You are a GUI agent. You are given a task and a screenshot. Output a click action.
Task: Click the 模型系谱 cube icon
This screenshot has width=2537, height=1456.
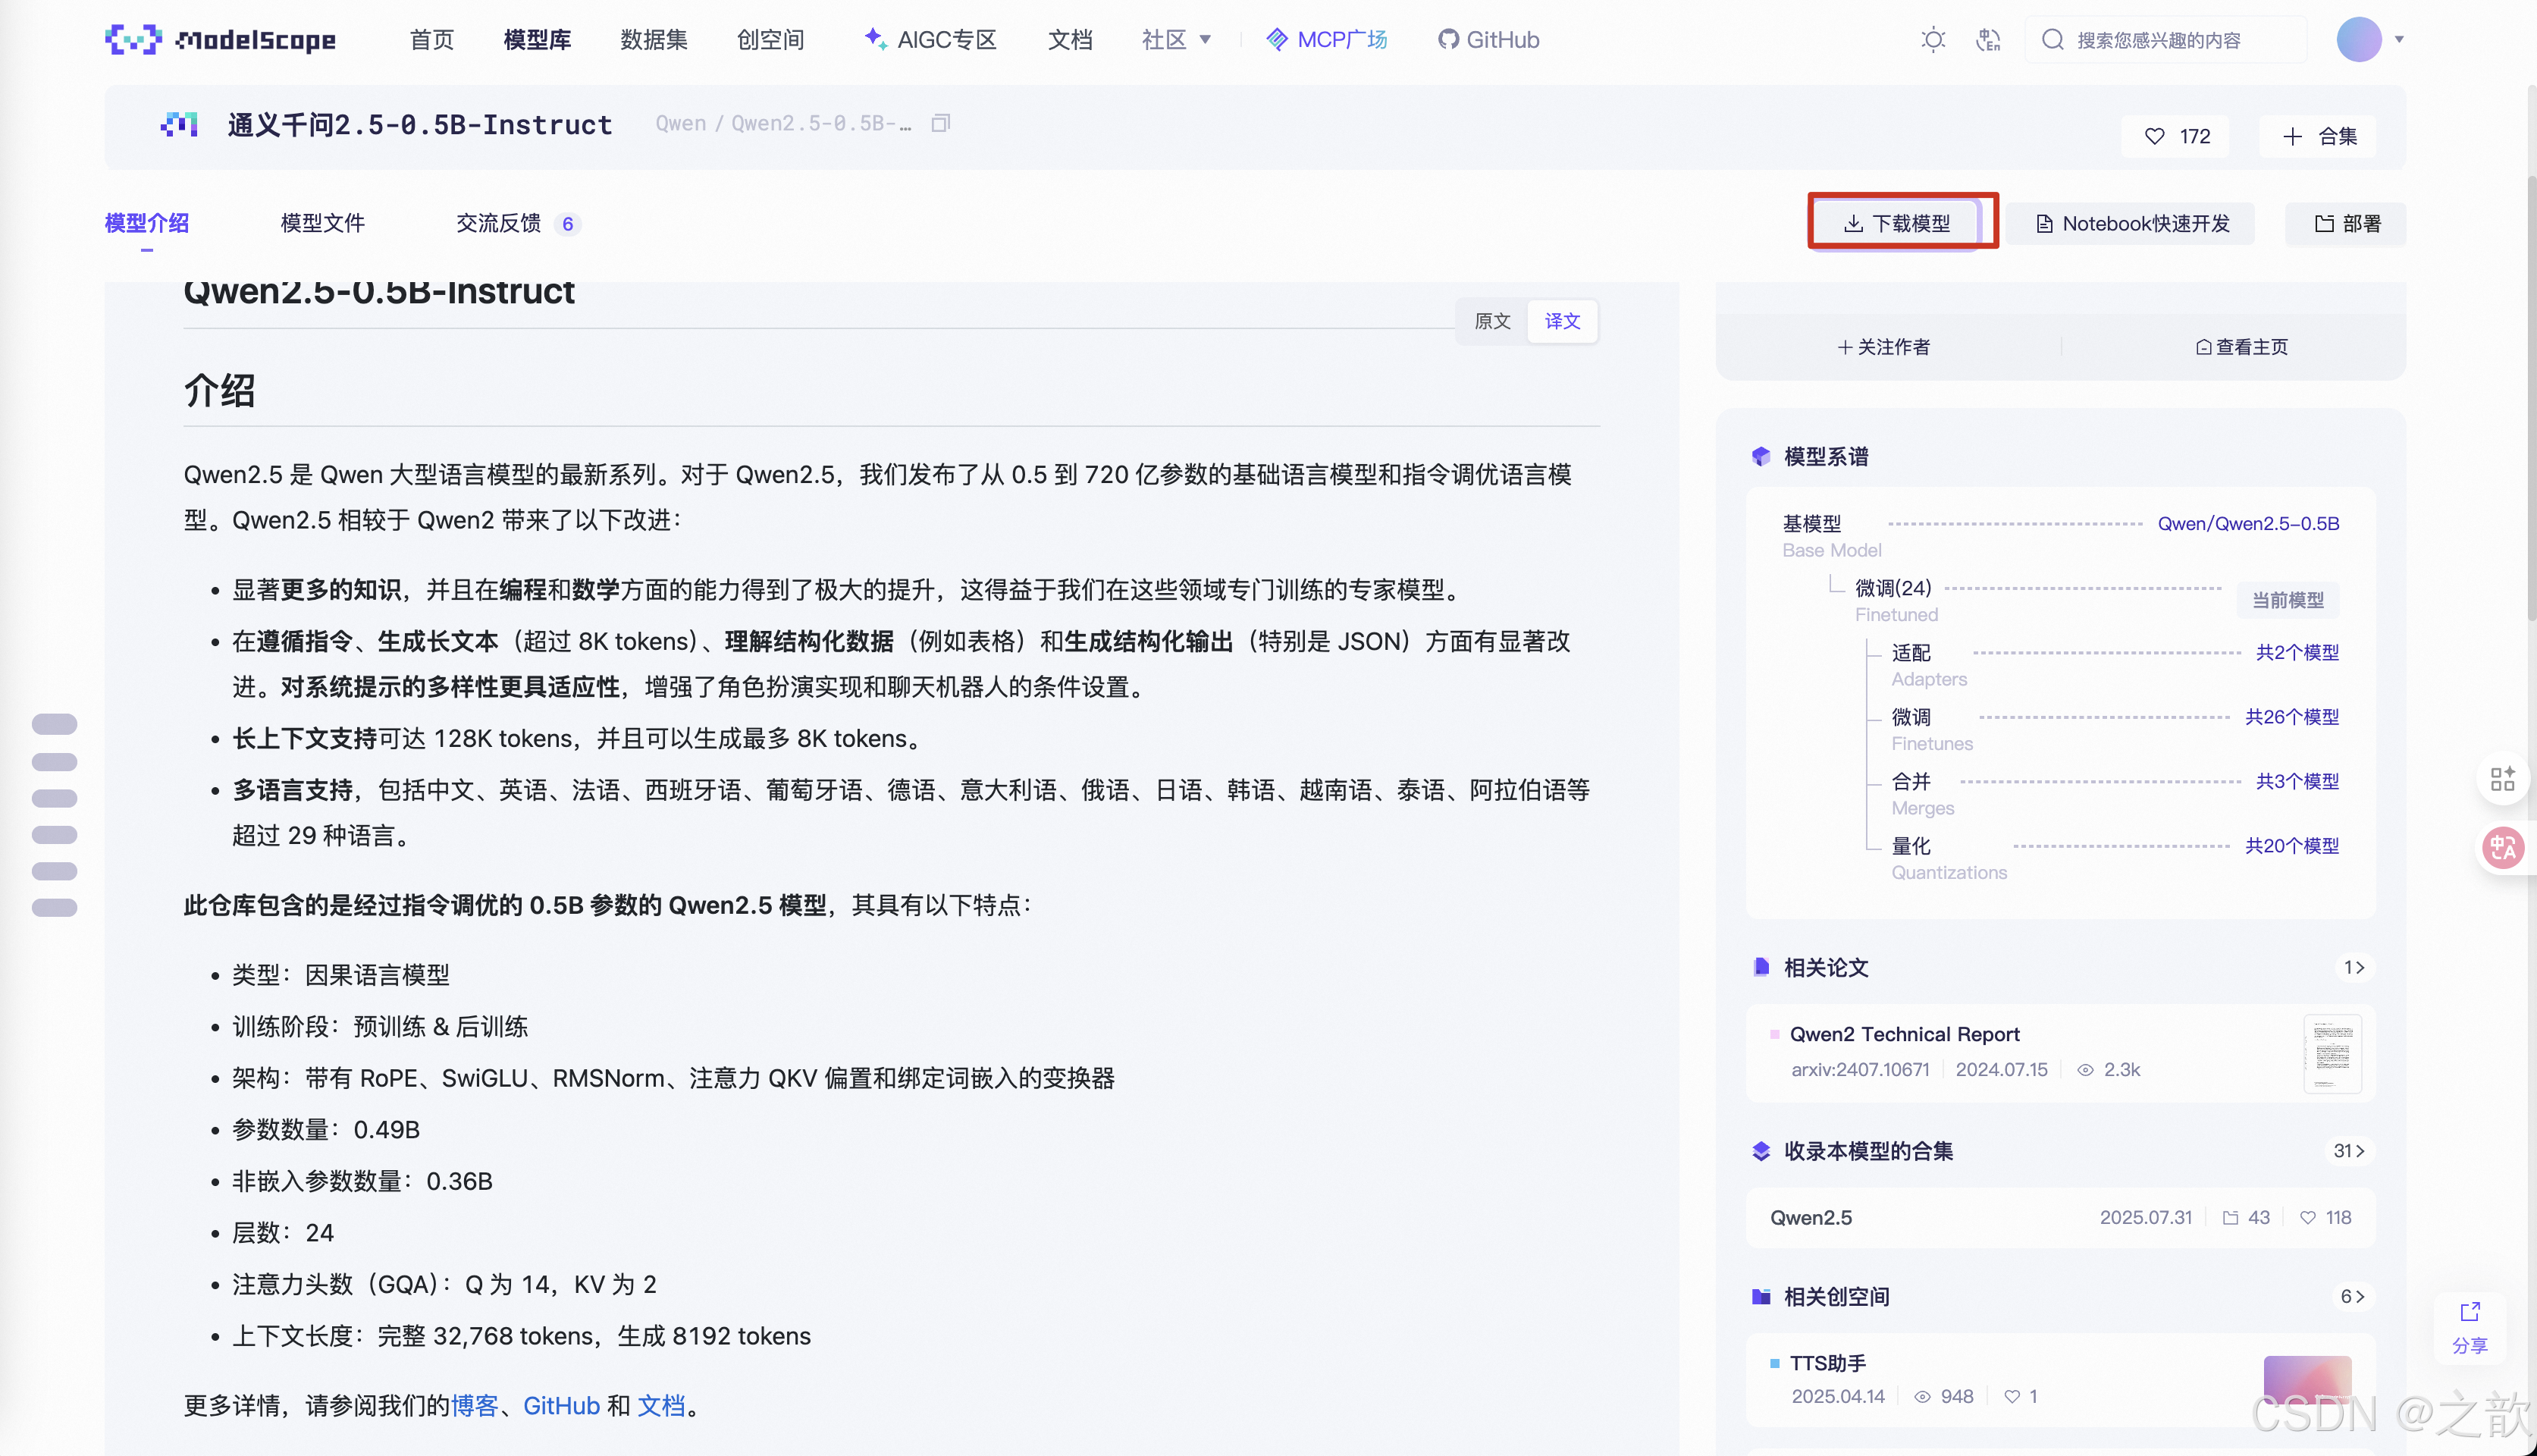point(1761,456)
